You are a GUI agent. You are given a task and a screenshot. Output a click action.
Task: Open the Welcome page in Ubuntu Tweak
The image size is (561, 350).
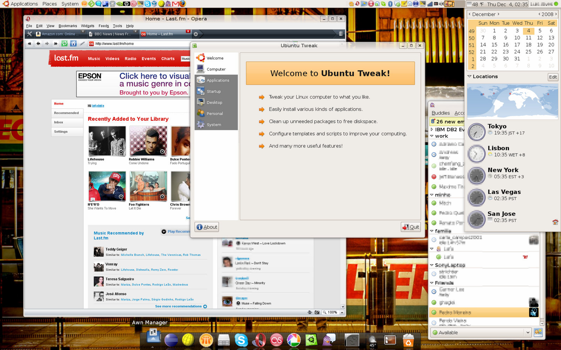point(216,58)
